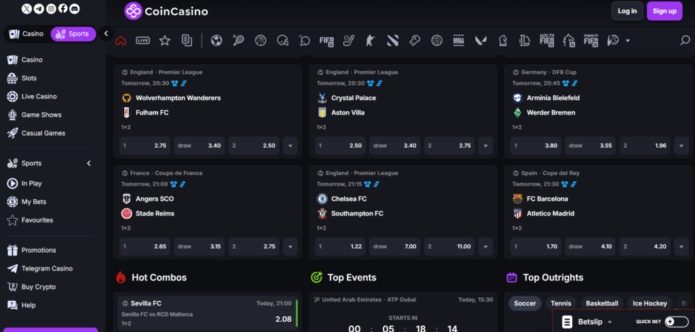Image resolution: width=695 pixels, height=332 pixels.
Task: Select the Penalty FIFA 24 icon
Action: (591, 40)
